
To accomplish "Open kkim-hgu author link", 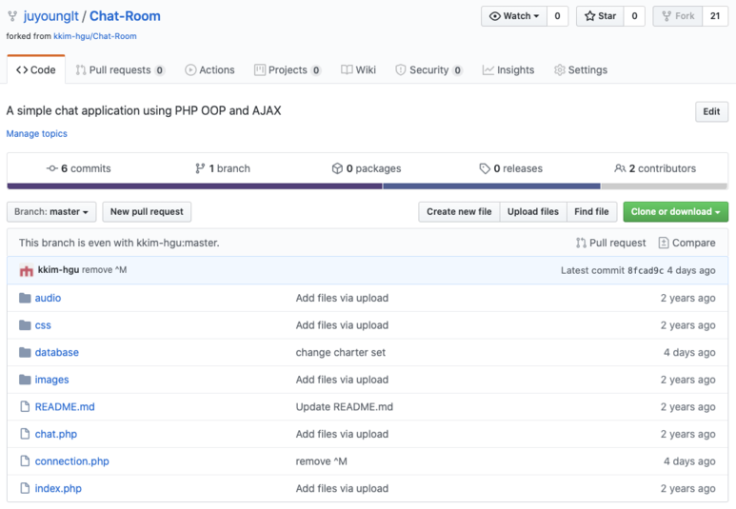I will [x=58, y=270].
